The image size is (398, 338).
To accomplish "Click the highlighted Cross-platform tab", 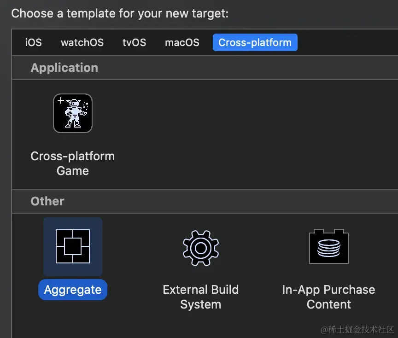I will point(255,42).
